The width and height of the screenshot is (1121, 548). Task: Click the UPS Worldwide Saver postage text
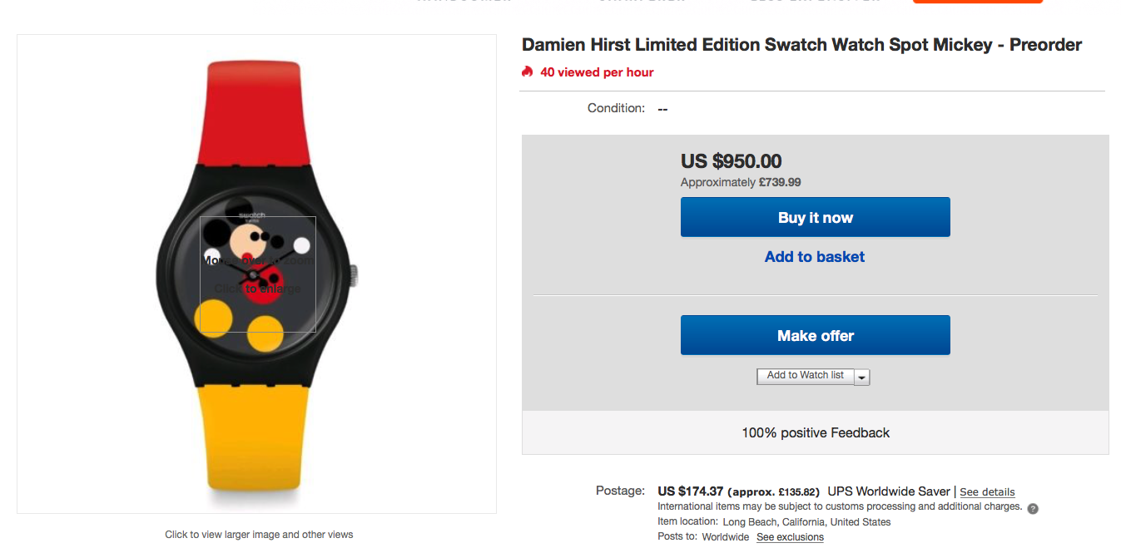pyautogui.click(x=888, y=491)
